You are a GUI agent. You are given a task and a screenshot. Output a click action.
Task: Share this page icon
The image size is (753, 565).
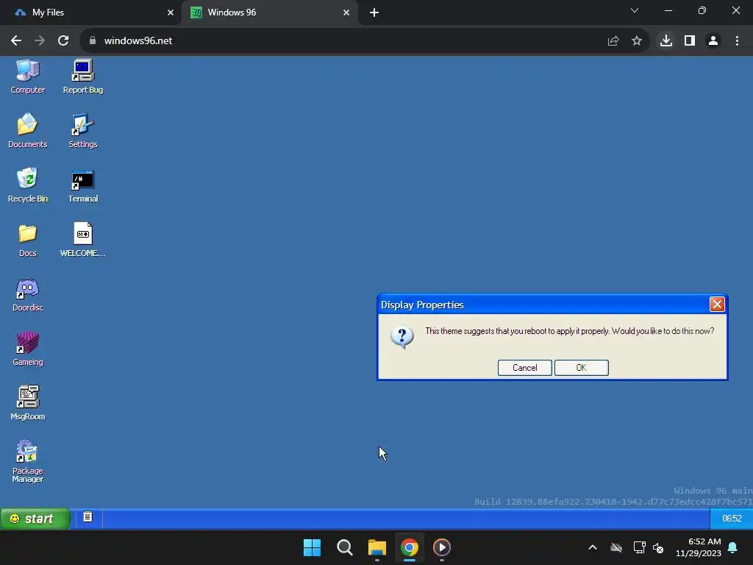613,41
